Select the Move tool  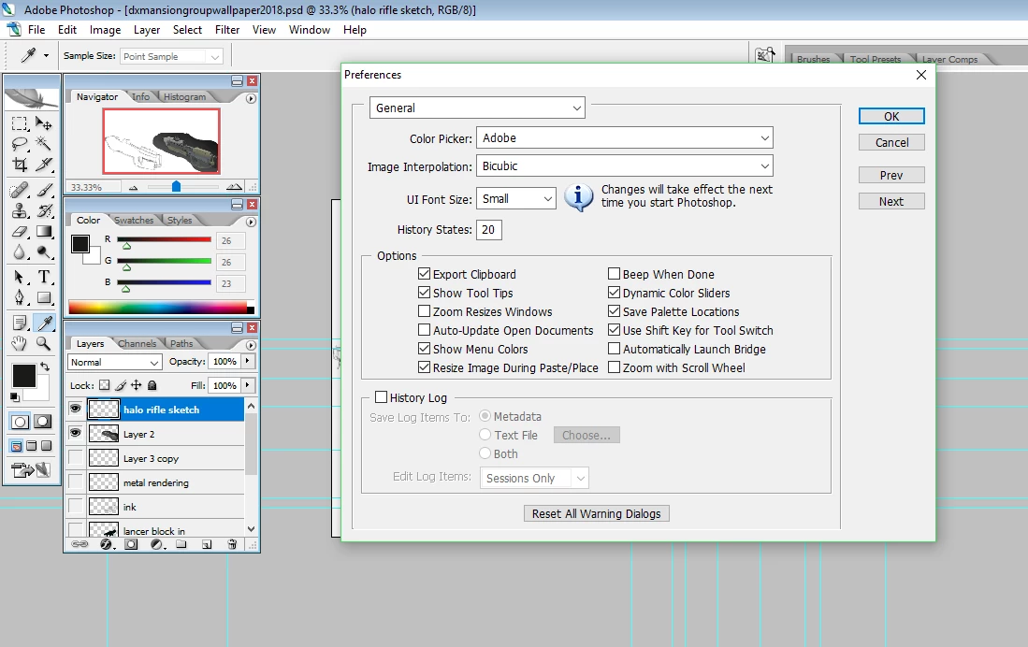tap(44, 124)
